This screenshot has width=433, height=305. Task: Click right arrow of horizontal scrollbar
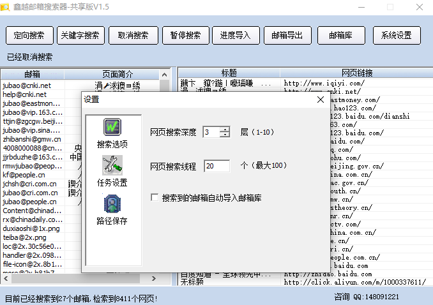click(154, 279)
